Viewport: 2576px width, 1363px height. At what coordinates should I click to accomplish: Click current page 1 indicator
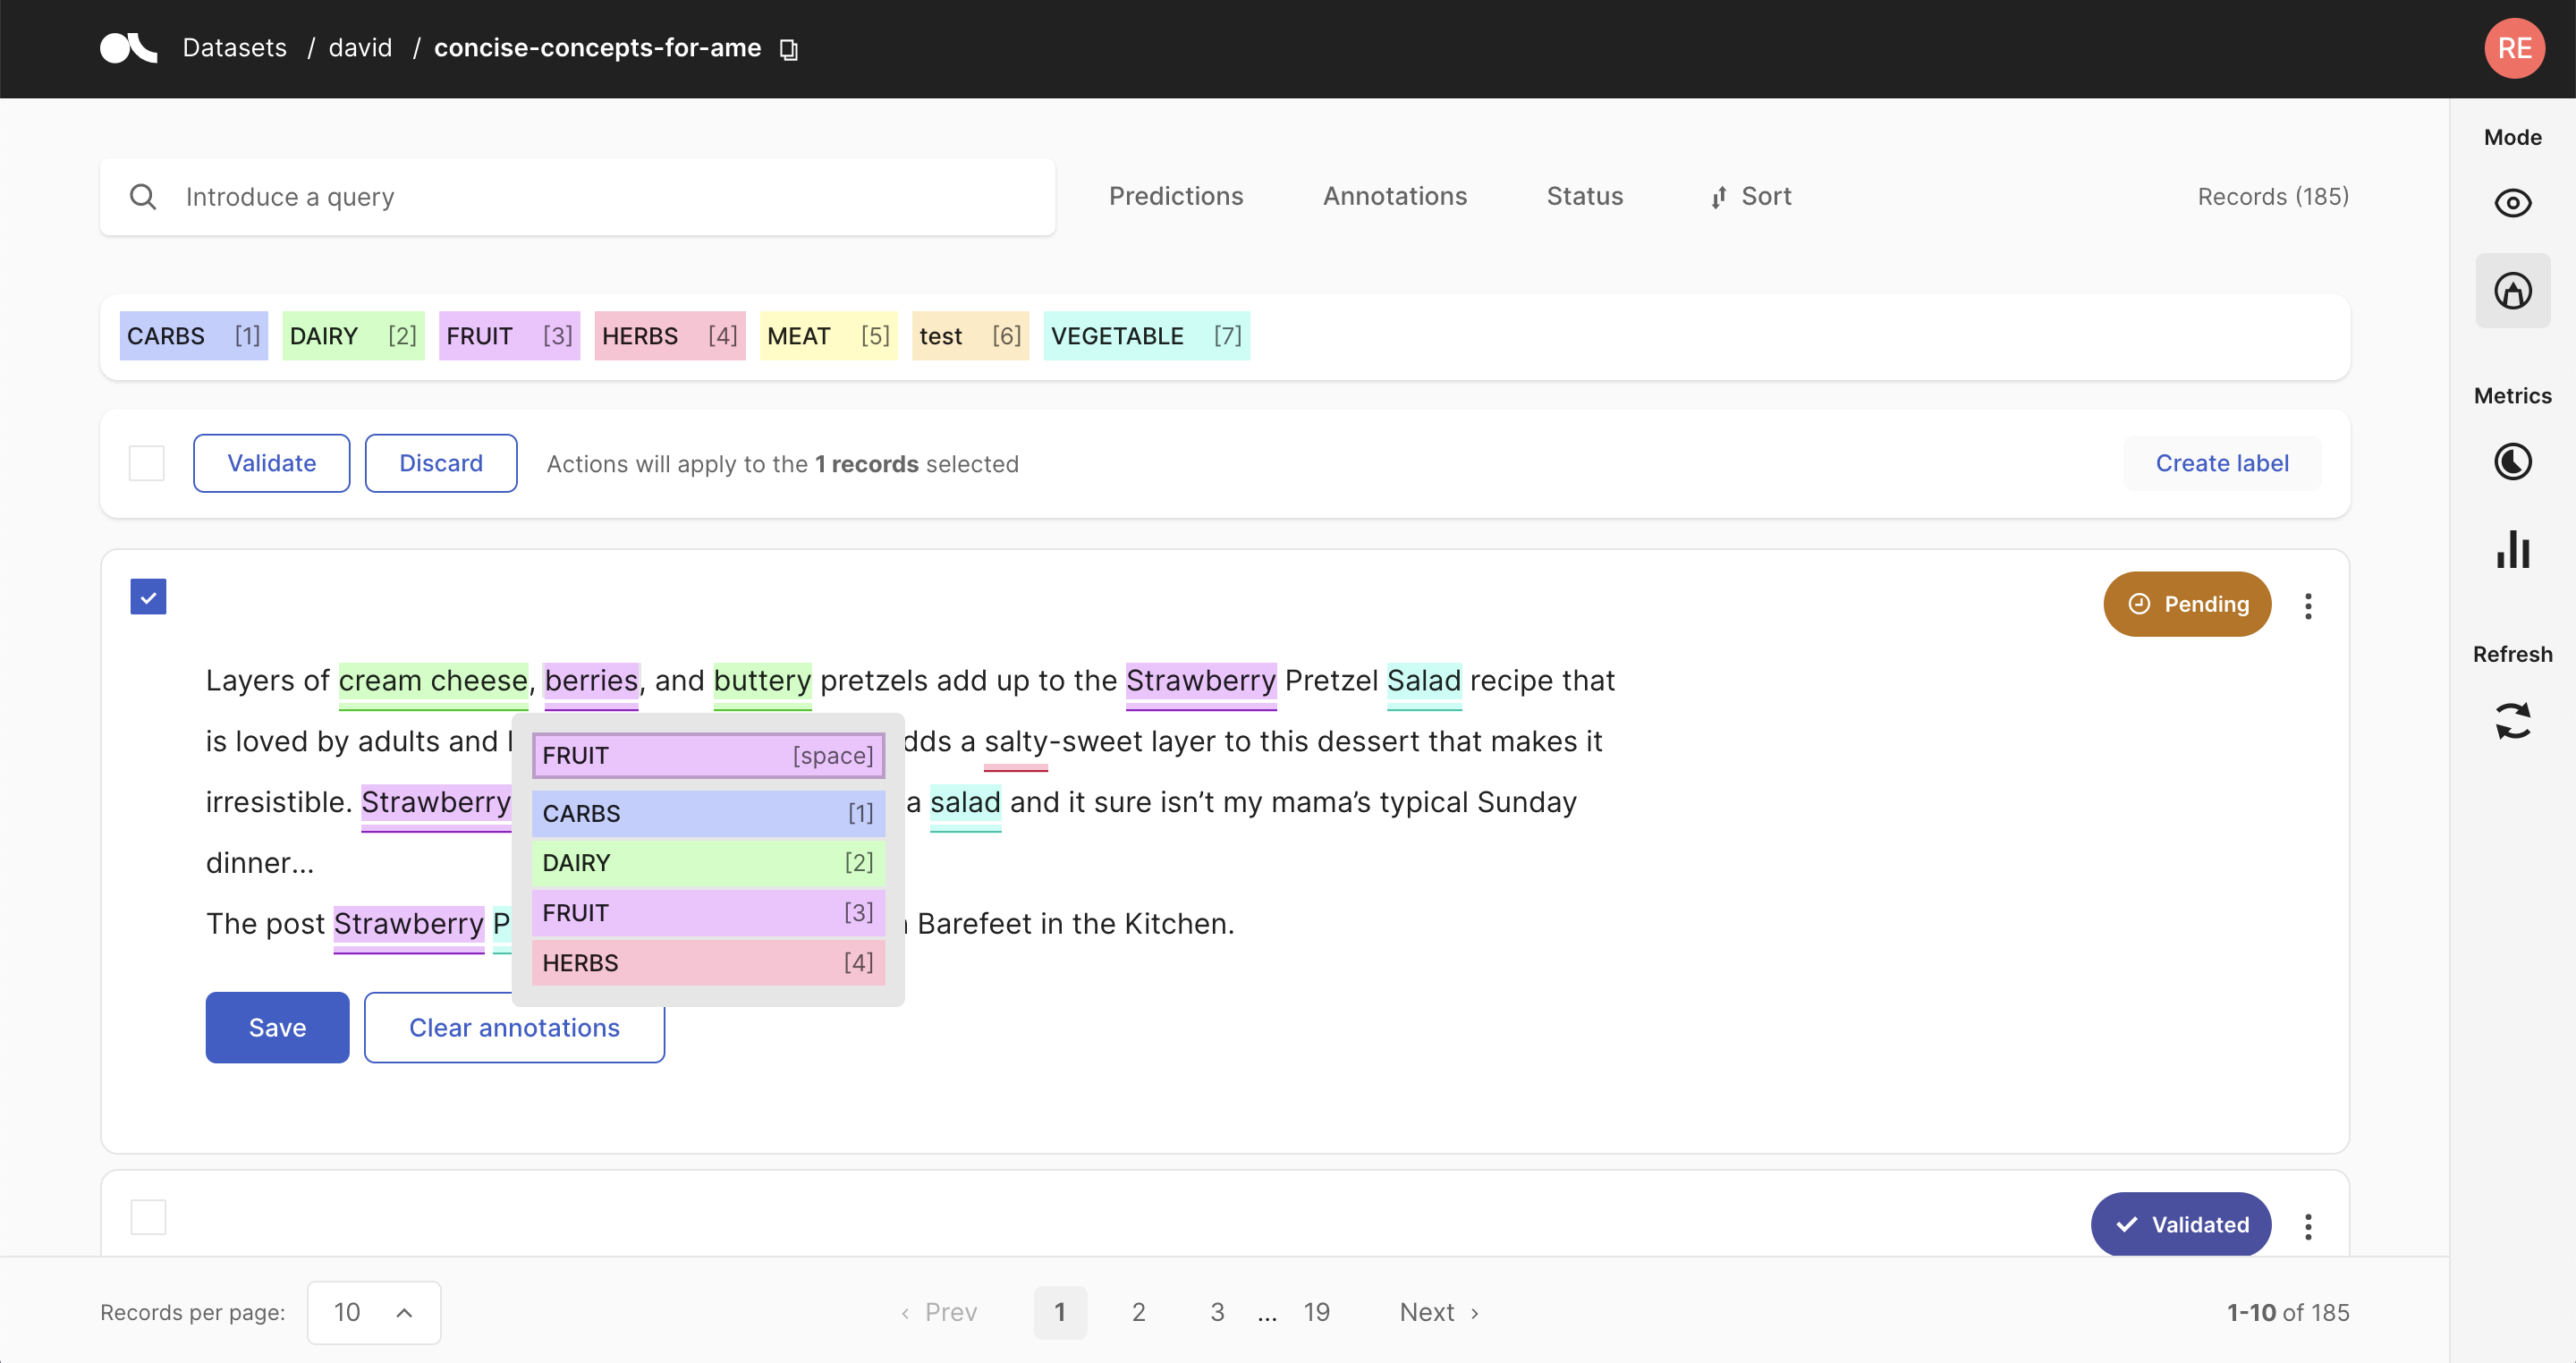tap(1060, 1312)
